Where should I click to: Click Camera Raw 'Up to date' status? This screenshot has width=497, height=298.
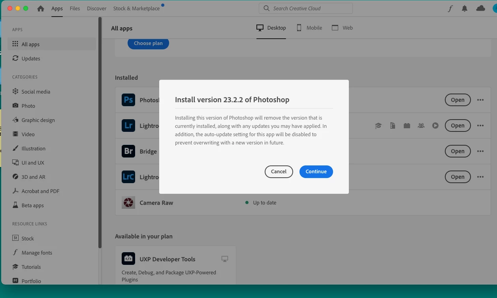click(x=261, y=202)
